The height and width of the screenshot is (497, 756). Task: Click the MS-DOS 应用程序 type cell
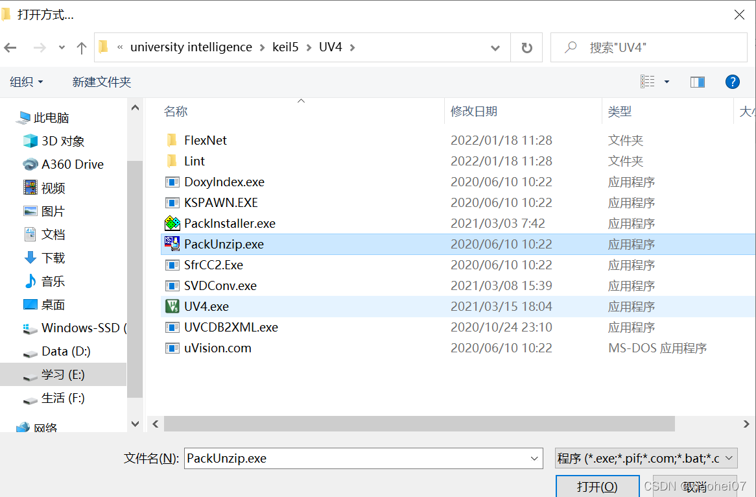tap(657, 348)
